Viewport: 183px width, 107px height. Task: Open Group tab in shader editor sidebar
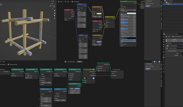[x=161, y=14]
